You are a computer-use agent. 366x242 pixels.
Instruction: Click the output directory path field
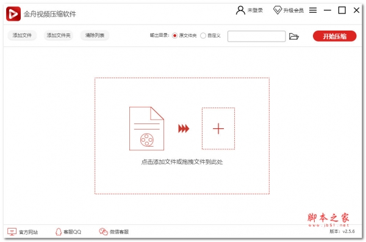click(x=257, y=36)
